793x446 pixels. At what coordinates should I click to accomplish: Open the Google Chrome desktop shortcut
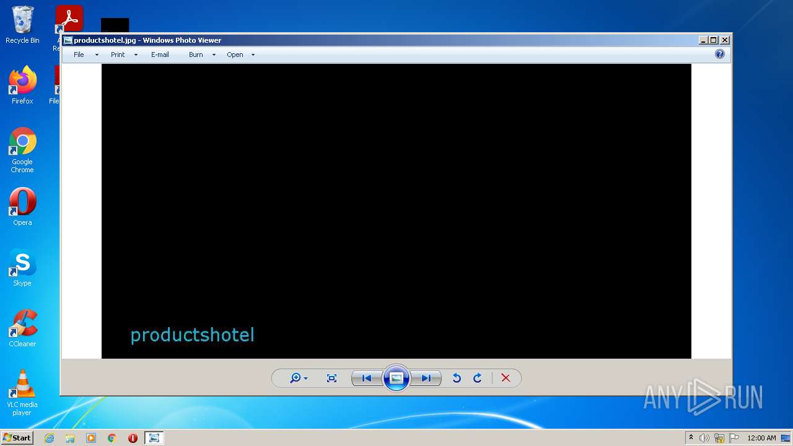(x=22, y=149)
